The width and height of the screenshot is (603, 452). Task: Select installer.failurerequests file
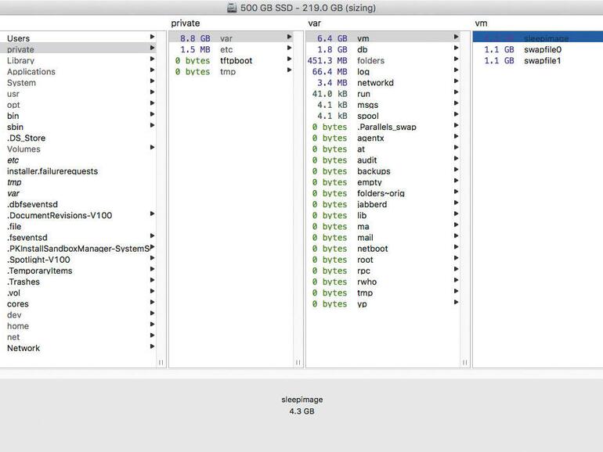click(78, 171)
